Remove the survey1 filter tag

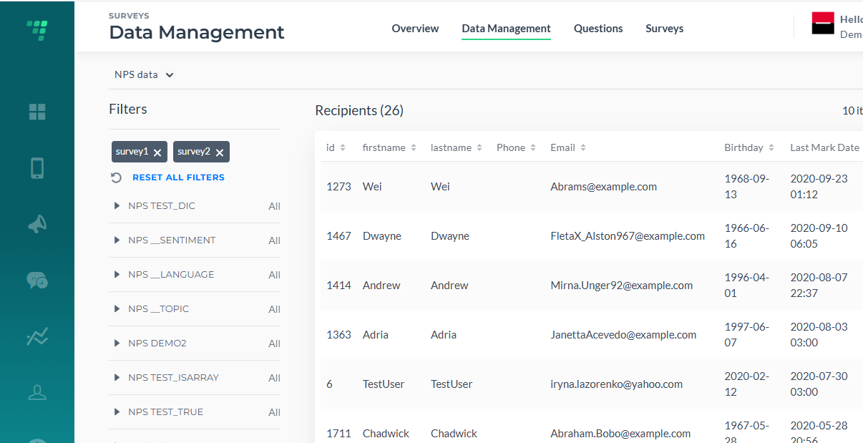pos(157,152)
